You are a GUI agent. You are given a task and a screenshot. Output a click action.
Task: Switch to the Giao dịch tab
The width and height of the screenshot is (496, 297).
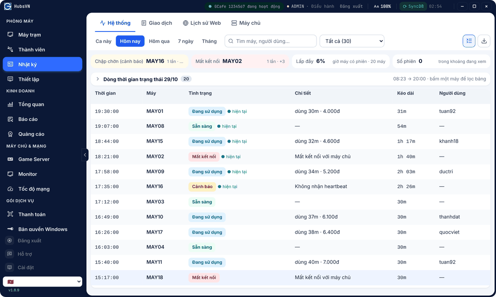(157, 23)
